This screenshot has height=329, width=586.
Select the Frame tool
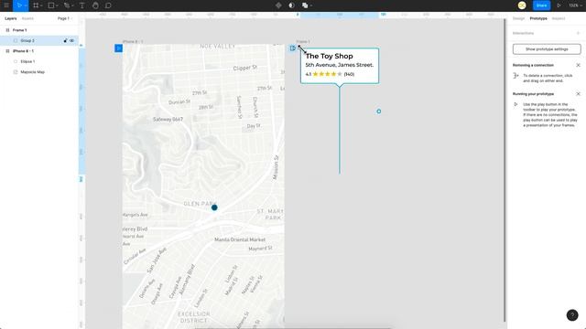pos(36,5)
